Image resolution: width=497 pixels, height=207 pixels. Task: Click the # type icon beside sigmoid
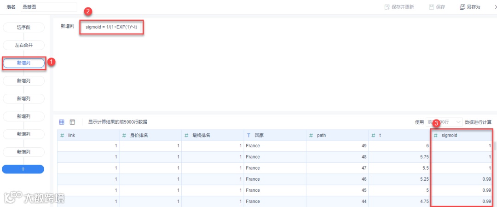point(436,135)
